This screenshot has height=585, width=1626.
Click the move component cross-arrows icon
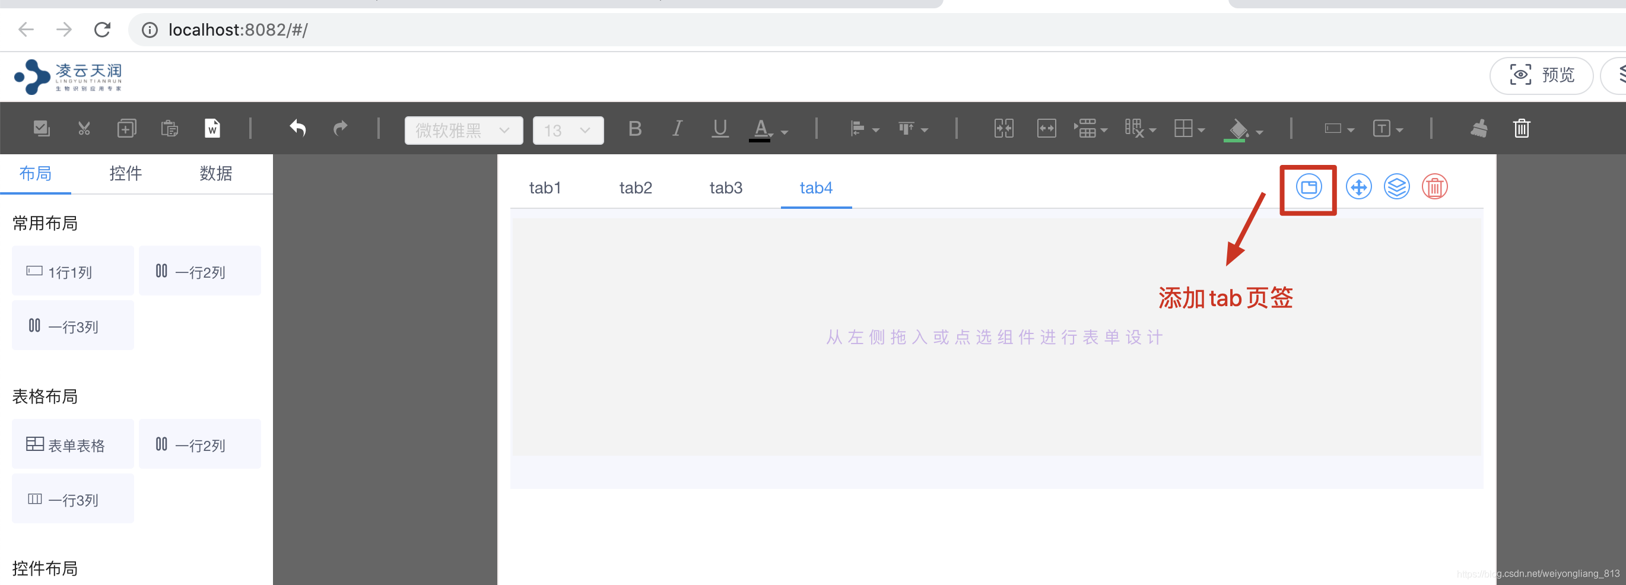point(1358,187)
